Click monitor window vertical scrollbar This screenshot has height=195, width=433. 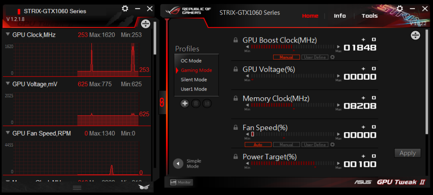(x=155, y=38)
